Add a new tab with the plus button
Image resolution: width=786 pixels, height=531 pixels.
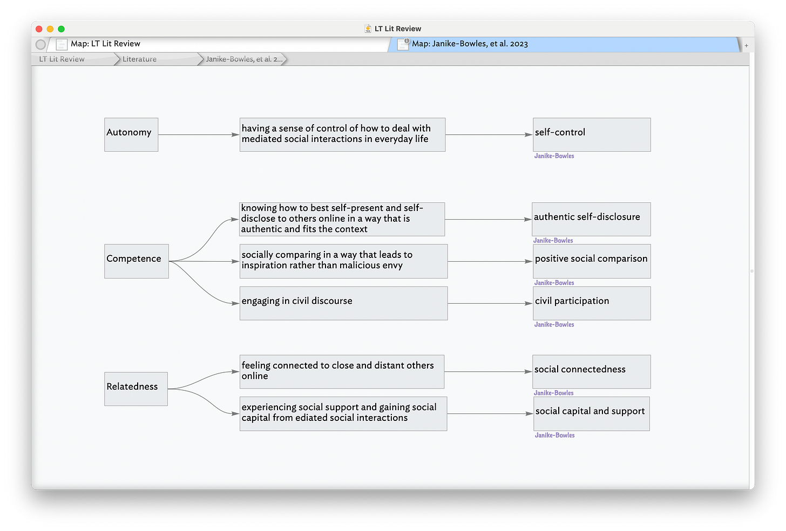pos(746,45)
